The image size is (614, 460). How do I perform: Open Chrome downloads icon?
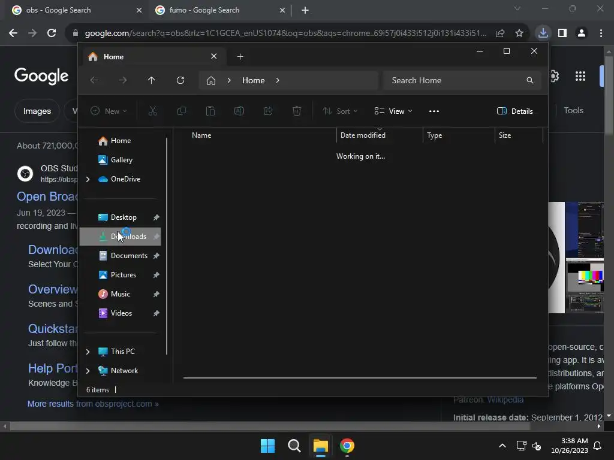point(543,33)
